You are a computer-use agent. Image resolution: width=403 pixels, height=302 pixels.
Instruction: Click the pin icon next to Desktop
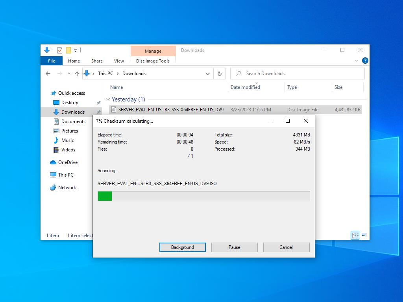point(98,103)
